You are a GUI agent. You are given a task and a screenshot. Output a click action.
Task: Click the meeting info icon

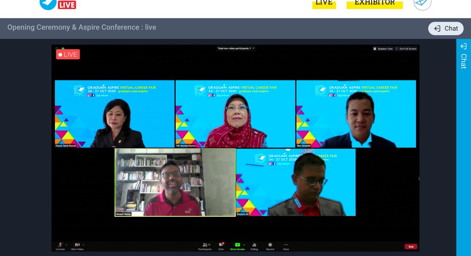[57, 49]
